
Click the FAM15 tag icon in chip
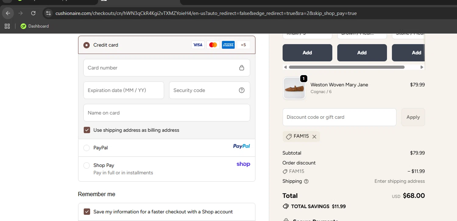tap(289, 136)
